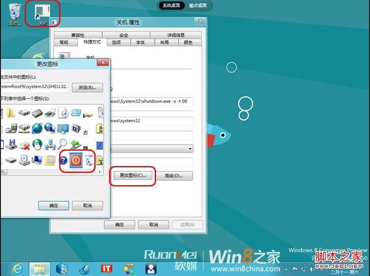
Task: Select the 快捷方式 tab
Action: click(92, 42)
